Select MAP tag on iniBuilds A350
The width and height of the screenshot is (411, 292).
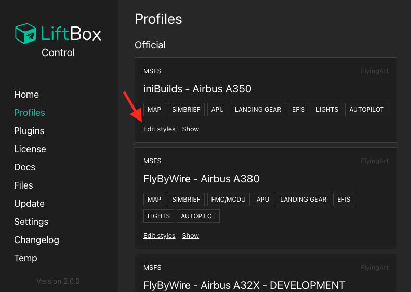(x=154, y=110)
